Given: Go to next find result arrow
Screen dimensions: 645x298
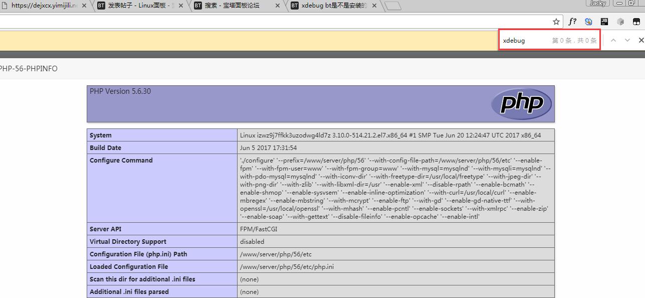Looking at the screenshot, I should point(627,40).
